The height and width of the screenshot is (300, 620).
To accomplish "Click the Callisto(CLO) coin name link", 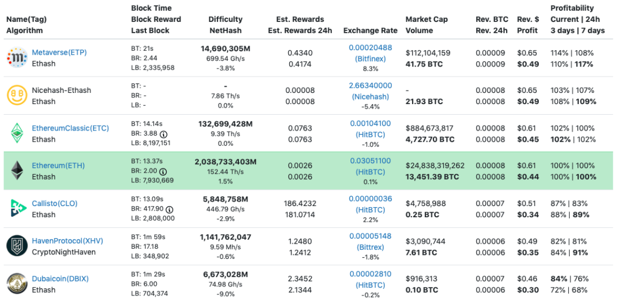I will point(55,203).
